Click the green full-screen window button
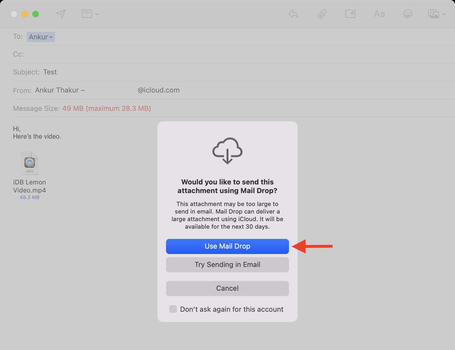The image size is (455, 350). pyautogui.click(x=36, y=14)
